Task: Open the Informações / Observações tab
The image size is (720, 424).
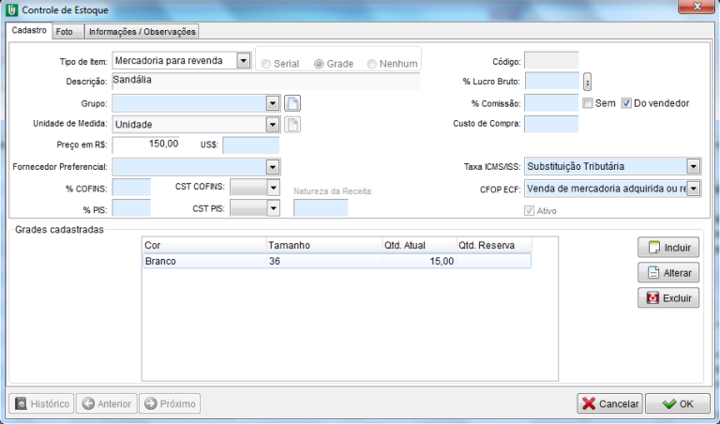Action: tap(141, 31)
